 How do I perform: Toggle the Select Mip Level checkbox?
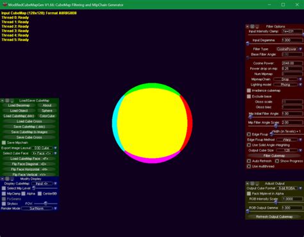[x=4, y=188]
